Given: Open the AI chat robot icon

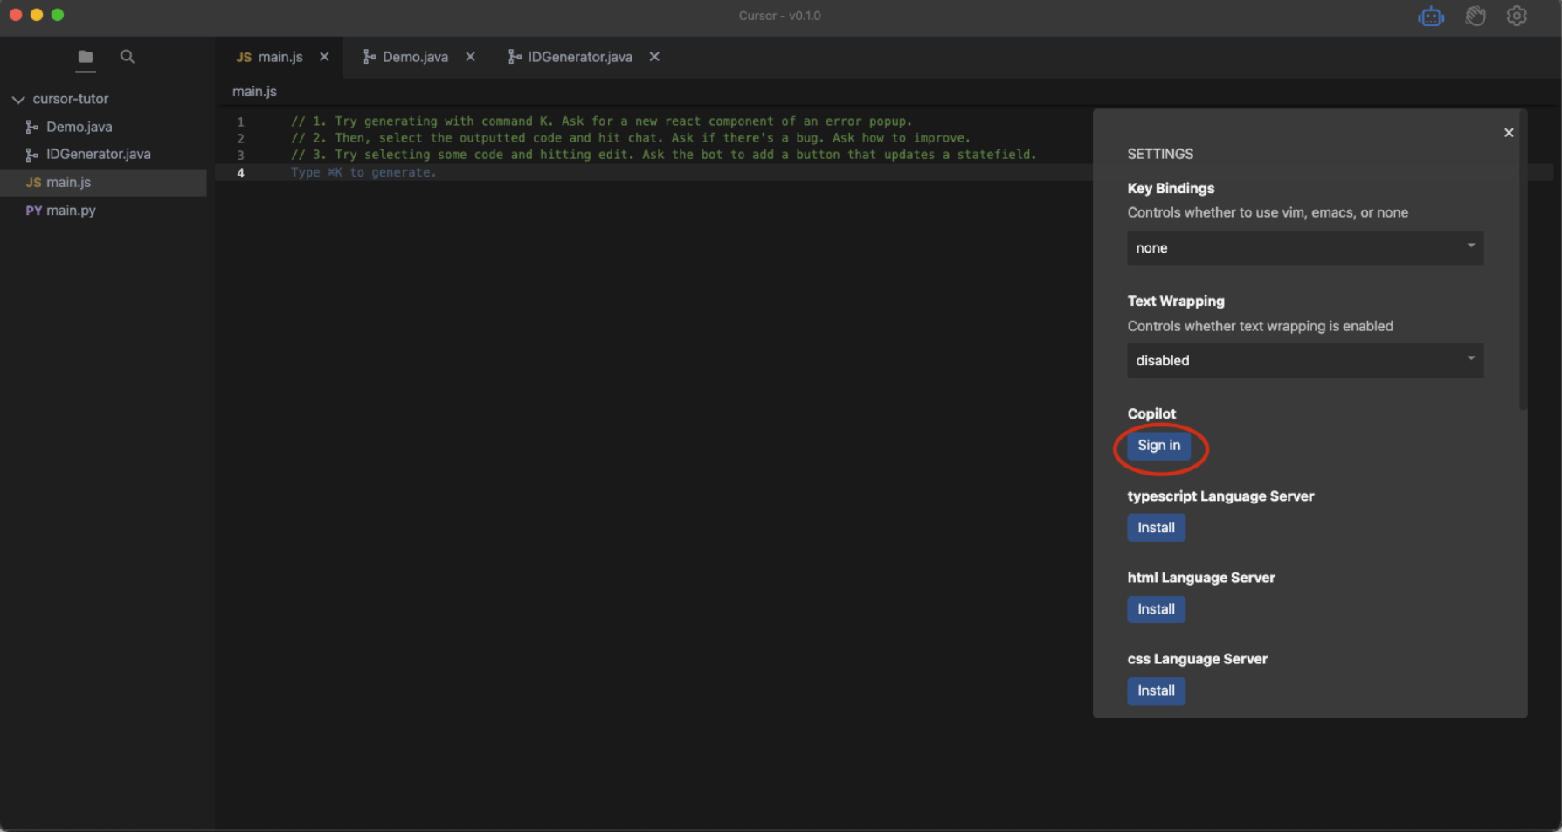Looking at the screenshot, I should point(1431,16).
